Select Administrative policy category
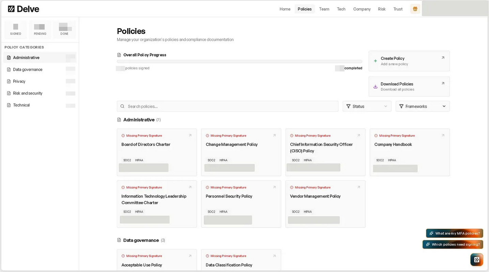The height and width of the screenshot is (272, 489). [x=40, y=58]
